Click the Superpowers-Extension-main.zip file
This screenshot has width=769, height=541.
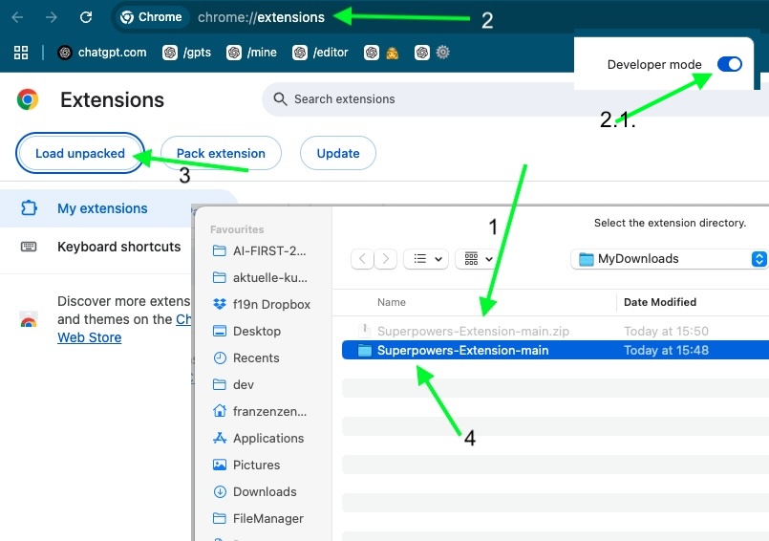point(473,332)
